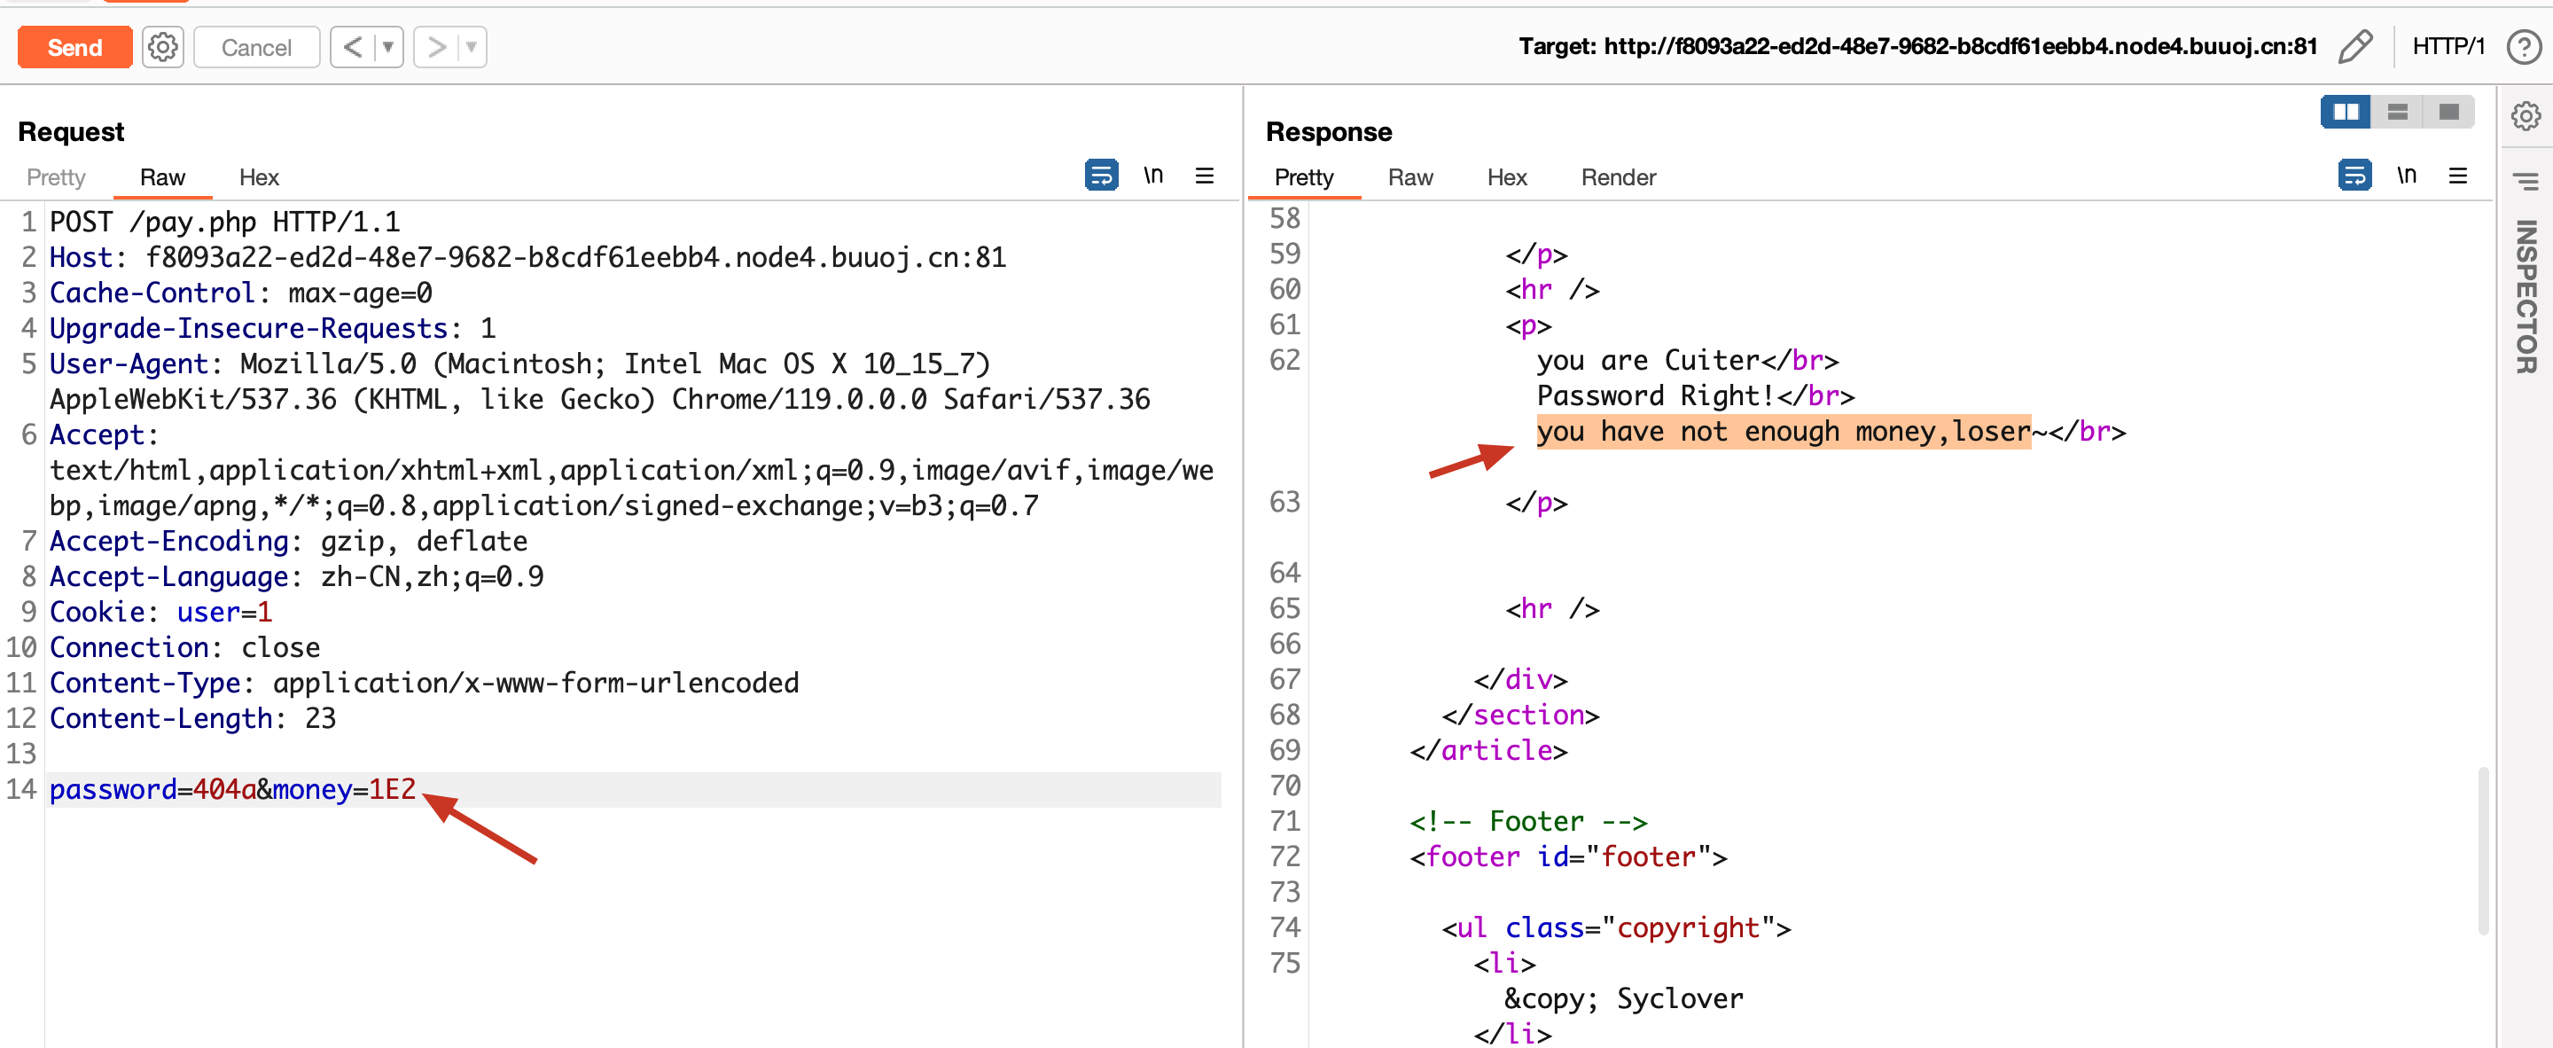Click the Host header line
This screenshot has height=1048, width=2553.
527,258
